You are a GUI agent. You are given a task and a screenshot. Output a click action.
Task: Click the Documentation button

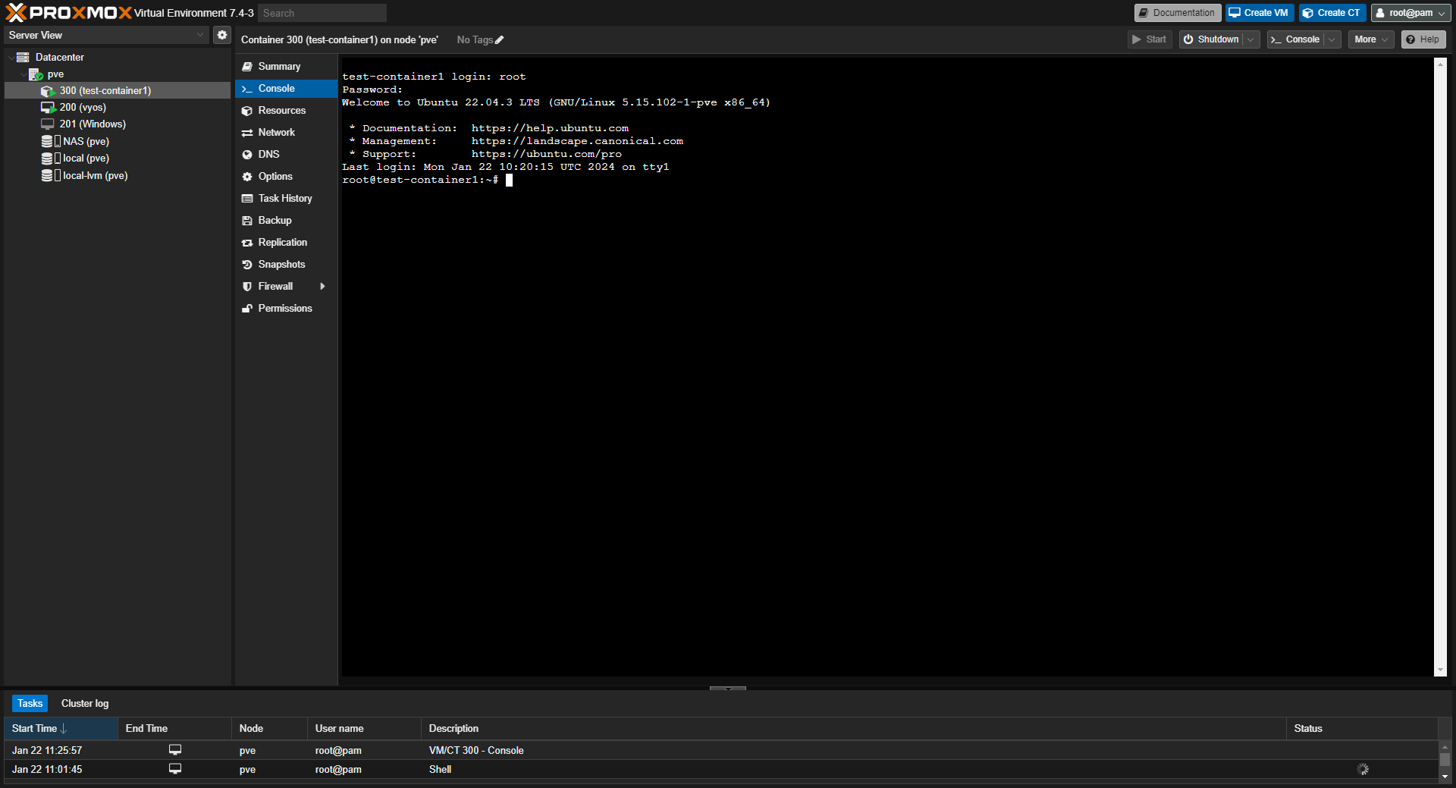point(1178,13)
